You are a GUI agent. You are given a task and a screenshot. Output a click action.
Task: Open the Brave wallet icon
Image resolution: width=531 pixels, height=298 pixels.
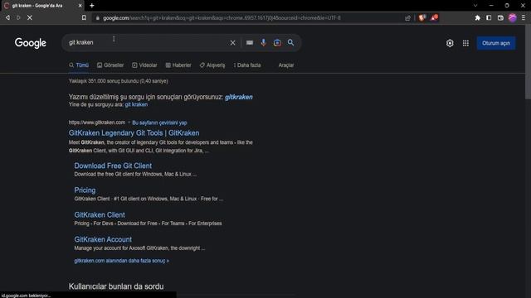500,17
